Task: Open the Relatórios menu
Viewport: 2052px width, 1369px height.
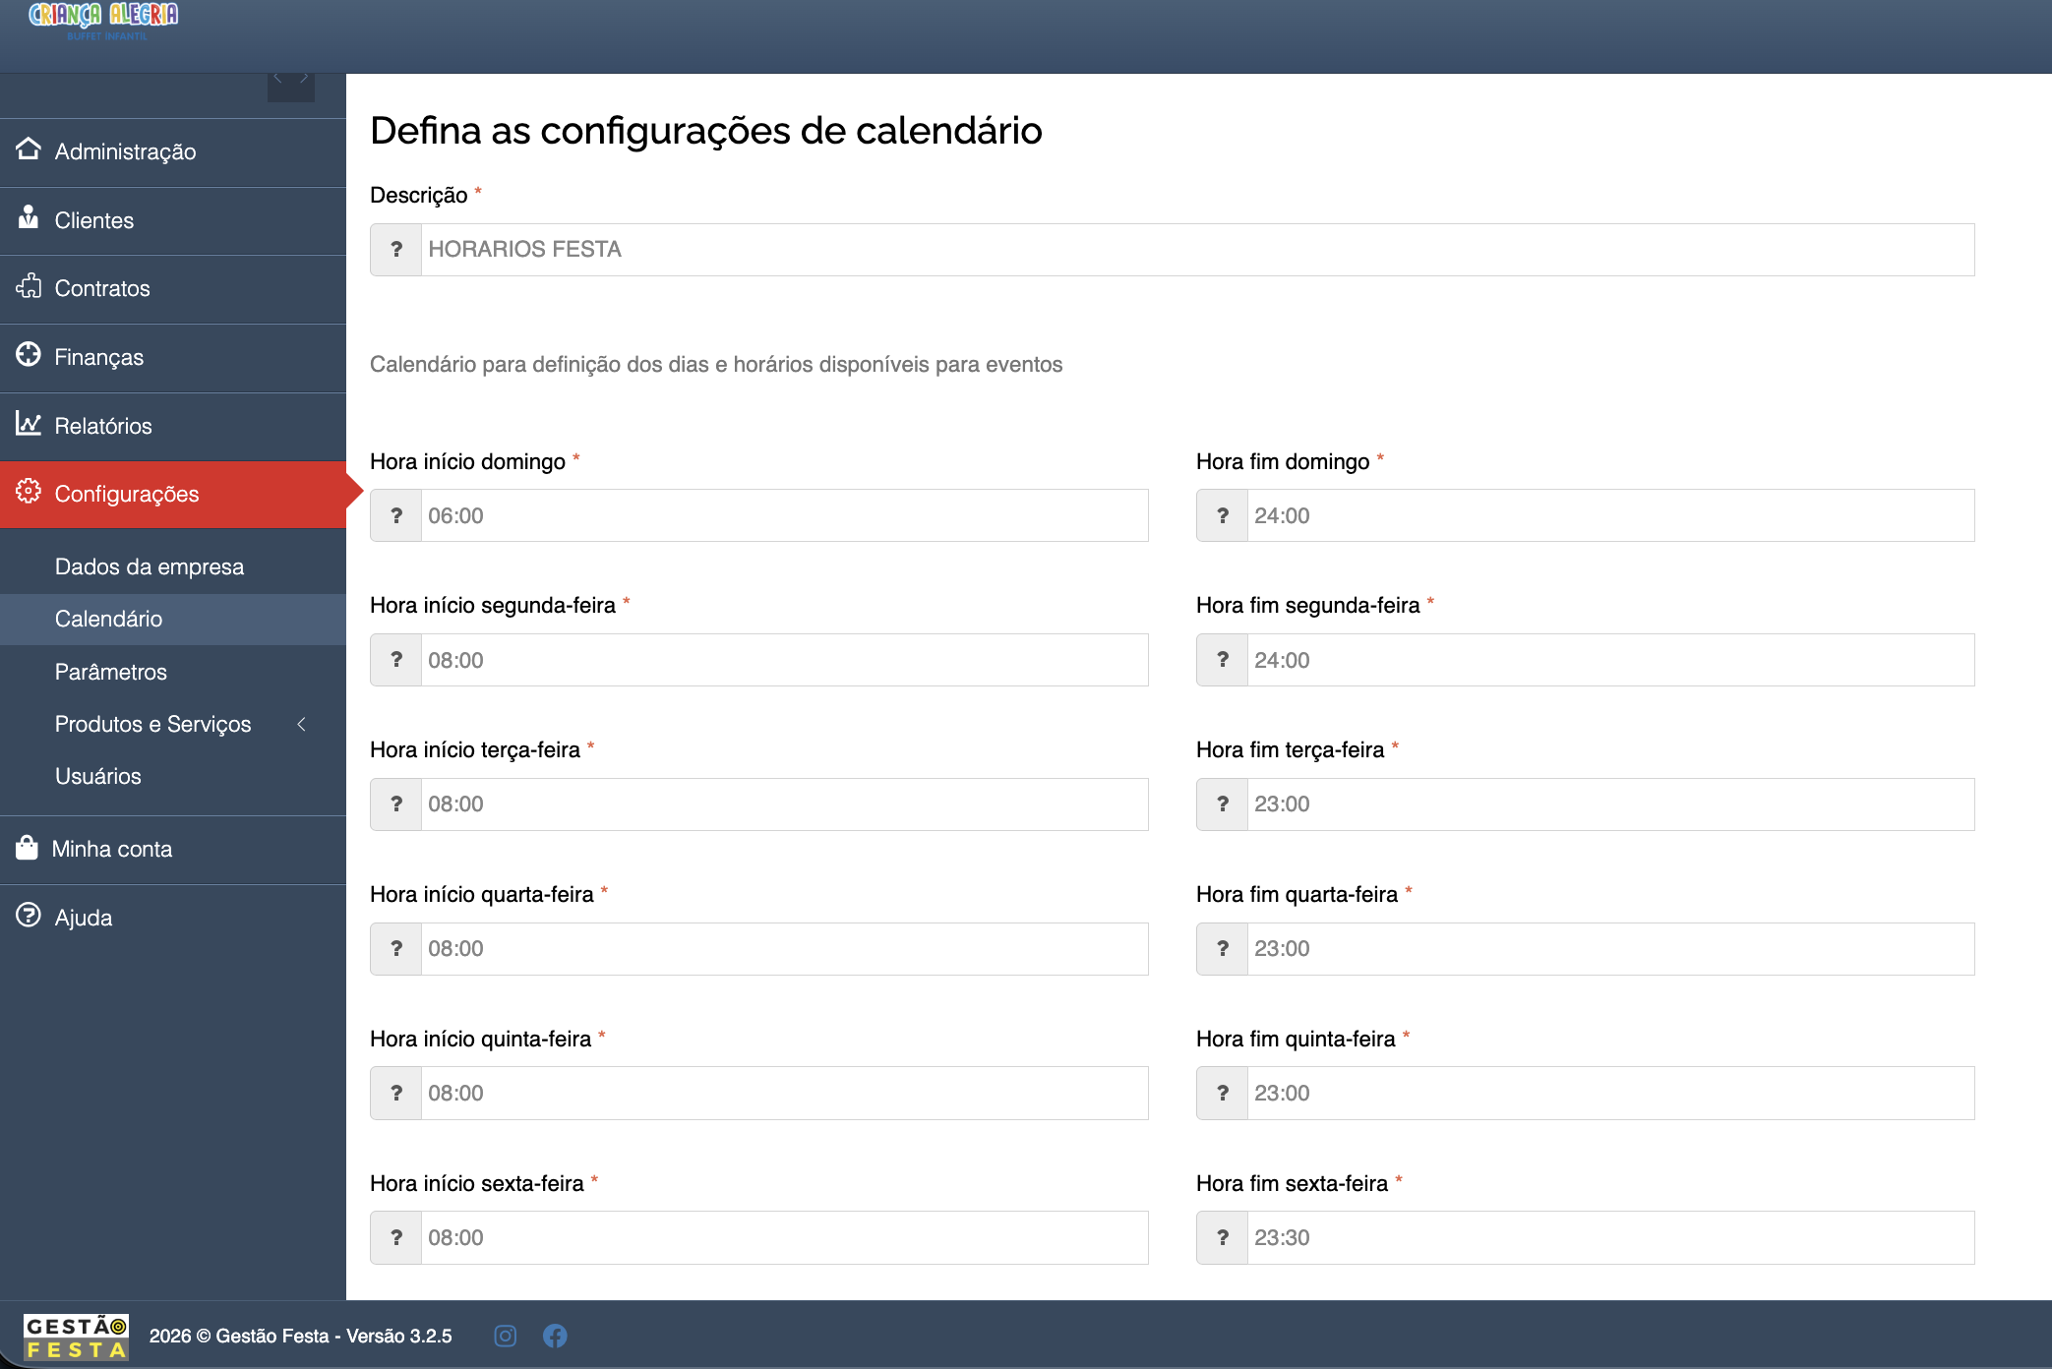Action: (x=173, y=428)
